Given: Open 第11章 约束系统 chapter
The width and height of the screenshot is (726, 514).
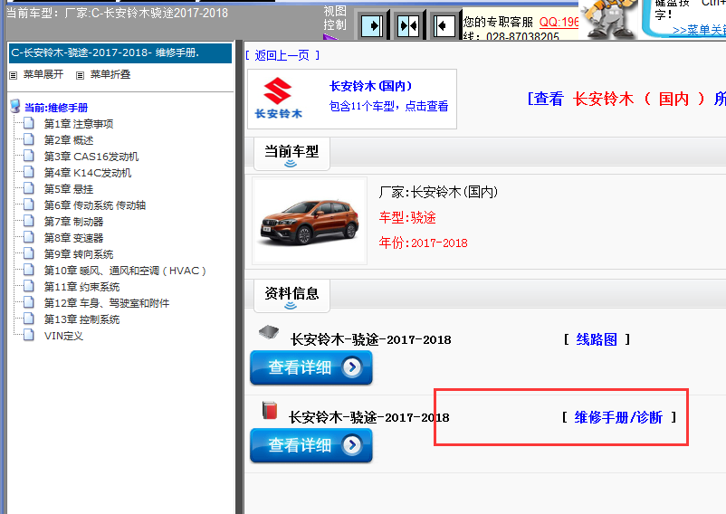Looking at the screenshot, I should (82, 287).
